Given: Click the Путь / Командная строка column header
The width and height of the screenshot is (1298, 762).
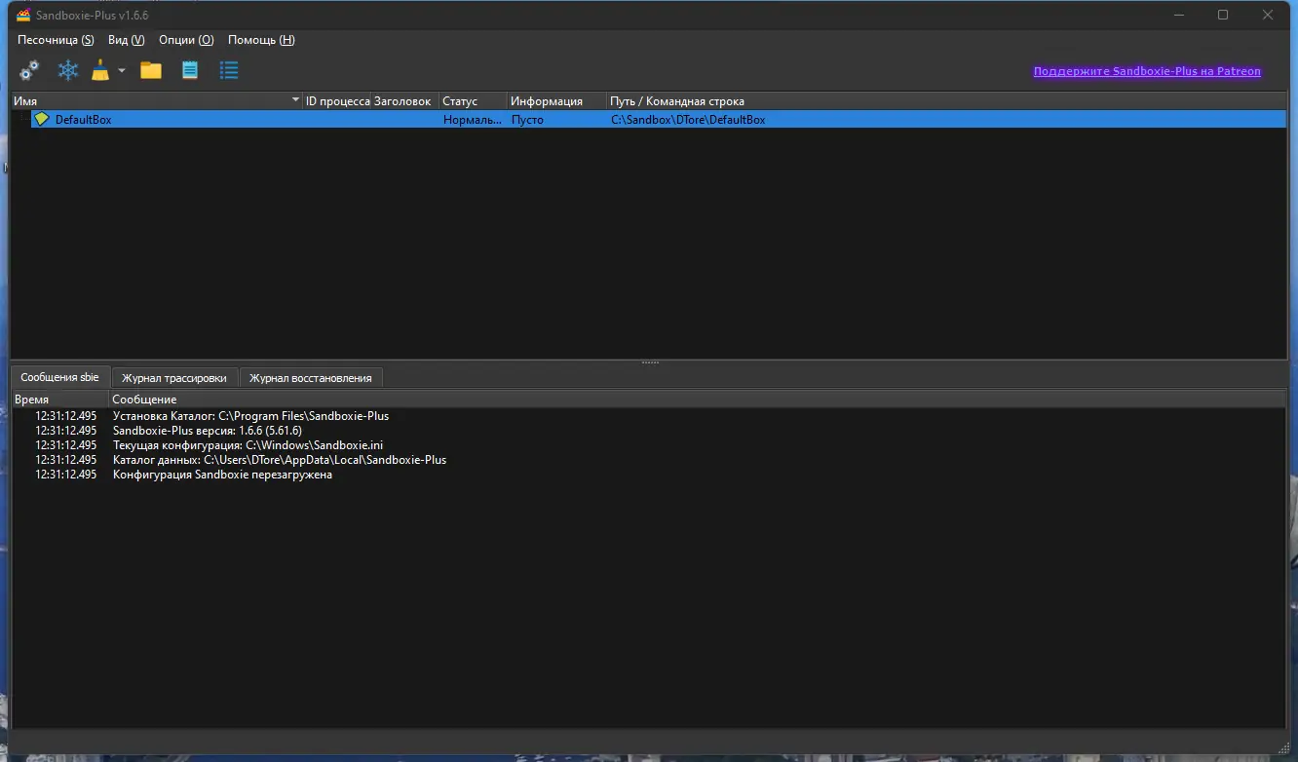Looking at the screenshot, I should point(946,101).
